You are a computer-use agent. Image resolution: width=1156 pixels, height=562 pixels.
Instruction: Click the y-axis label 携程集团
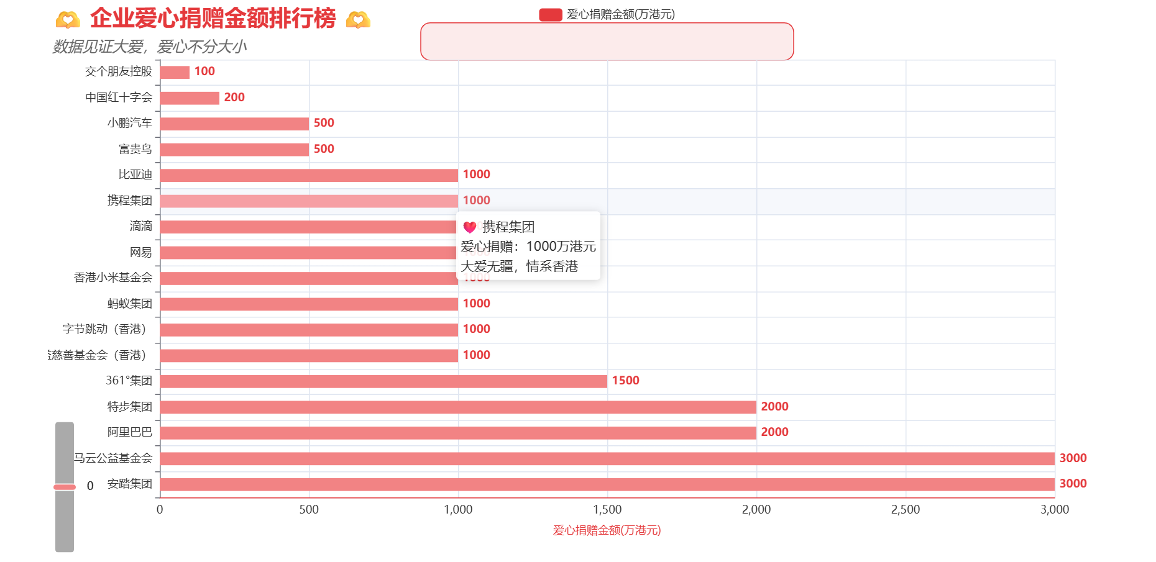pyautogui.click(x=130, y=201)
